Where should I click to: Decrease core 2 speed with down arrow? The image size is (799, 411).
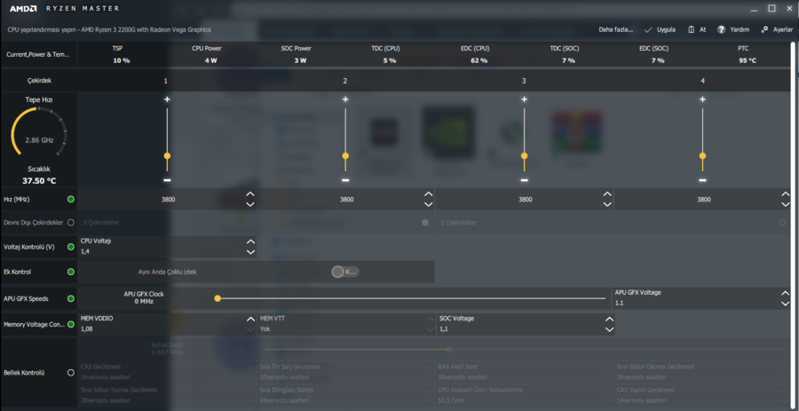click(429, 204)
